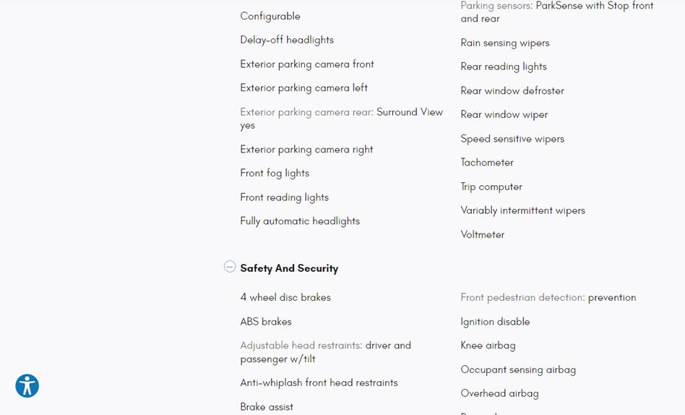Click Front pedestrian detection entry
The image size is (685, 415).
[x=548, y=298]
